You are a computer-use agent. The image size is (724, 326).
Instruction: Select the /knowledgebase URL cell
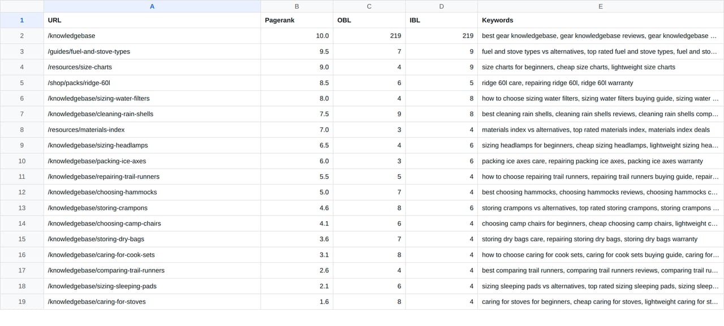click(152, 36)
